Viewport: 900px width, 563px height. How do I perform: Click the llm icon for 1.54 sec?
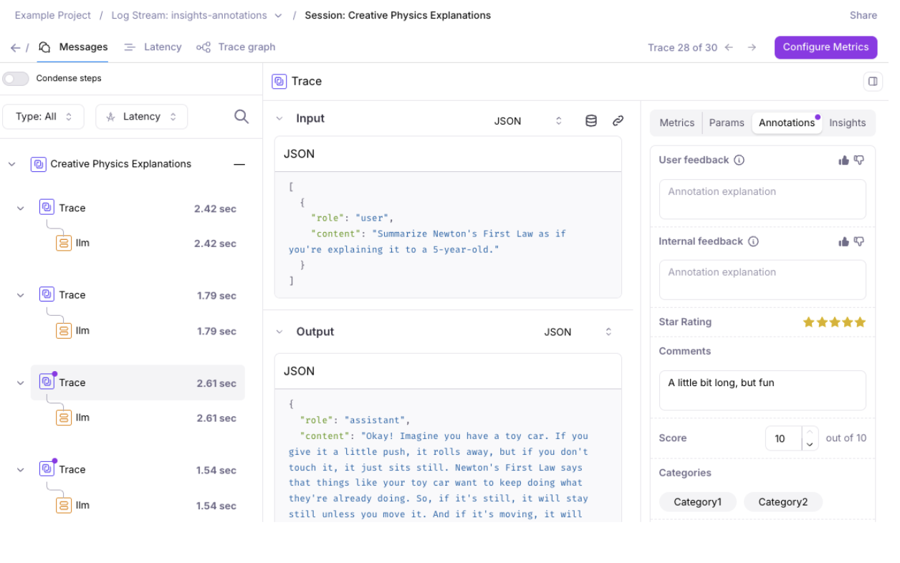click(64, 505)
